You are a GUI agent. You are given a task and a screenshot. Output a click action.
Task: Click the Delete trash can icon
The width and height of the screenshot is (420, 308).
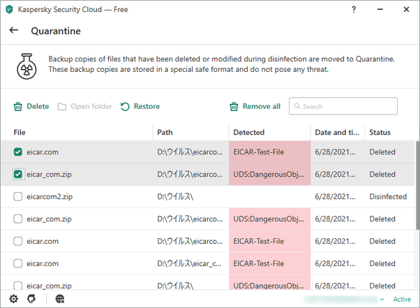pos(18,106)
